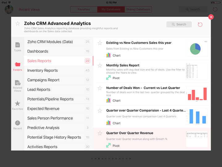The image size is (222, 167).
Task: Select the Sales Reports folder
Action: click(x=59, y=61)
